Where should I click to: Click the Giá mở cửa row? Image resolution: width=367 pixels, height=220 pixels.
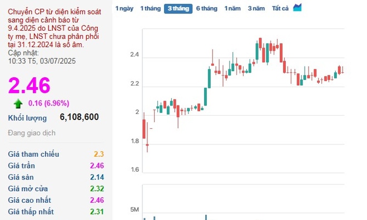coord(56,188)
